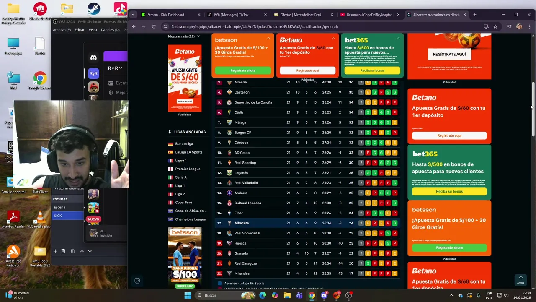Open the Champions League pinned link
536x302 pixels.
[x=190, y=219]
